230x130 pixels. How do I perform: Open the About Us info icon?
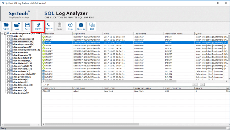point(81,26)
